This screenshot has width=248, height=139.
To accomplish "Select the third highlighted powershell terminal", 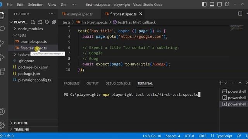I will (234, 104).
